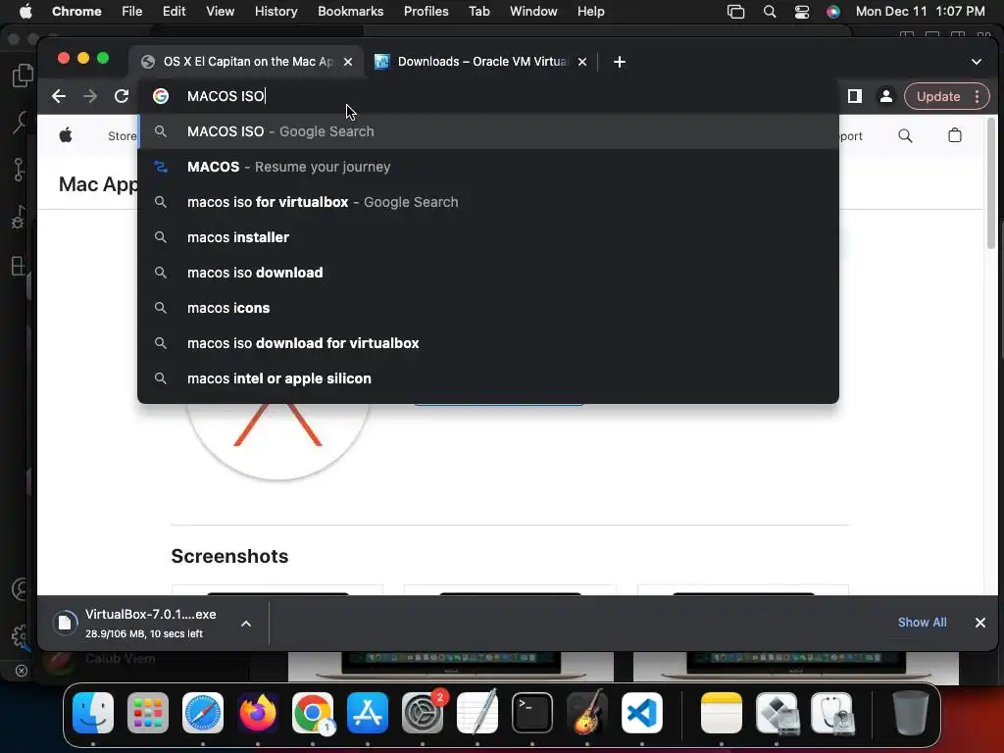Open the Apple menu in menu bar
The image size is (1004, 753).
click(25, 11)
